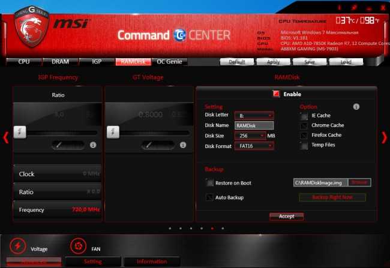Image resolution: width=390 pixels, height=268 pixels.
Task: Open the Voltage lightning bolt icon
Action: coord(17,246)
